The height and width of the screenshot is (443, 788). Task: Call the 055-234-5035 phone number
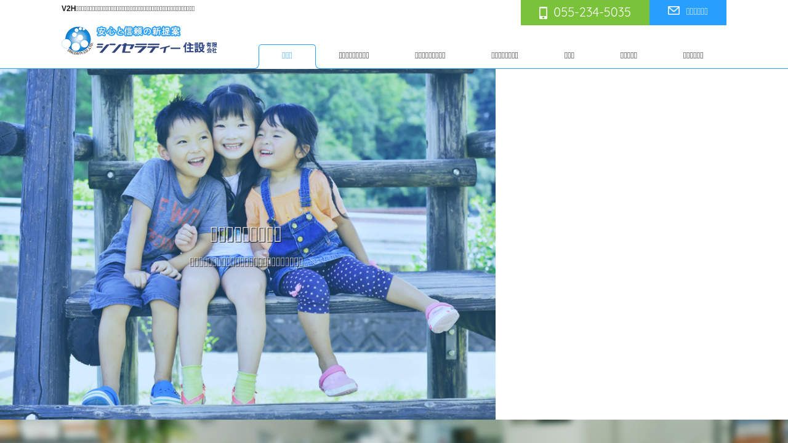[592, 12]
